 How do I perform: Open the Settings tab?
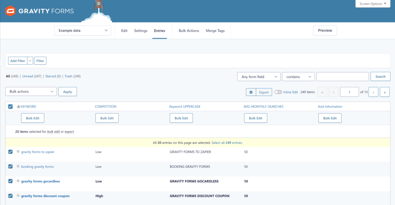[x=140, y=31]
